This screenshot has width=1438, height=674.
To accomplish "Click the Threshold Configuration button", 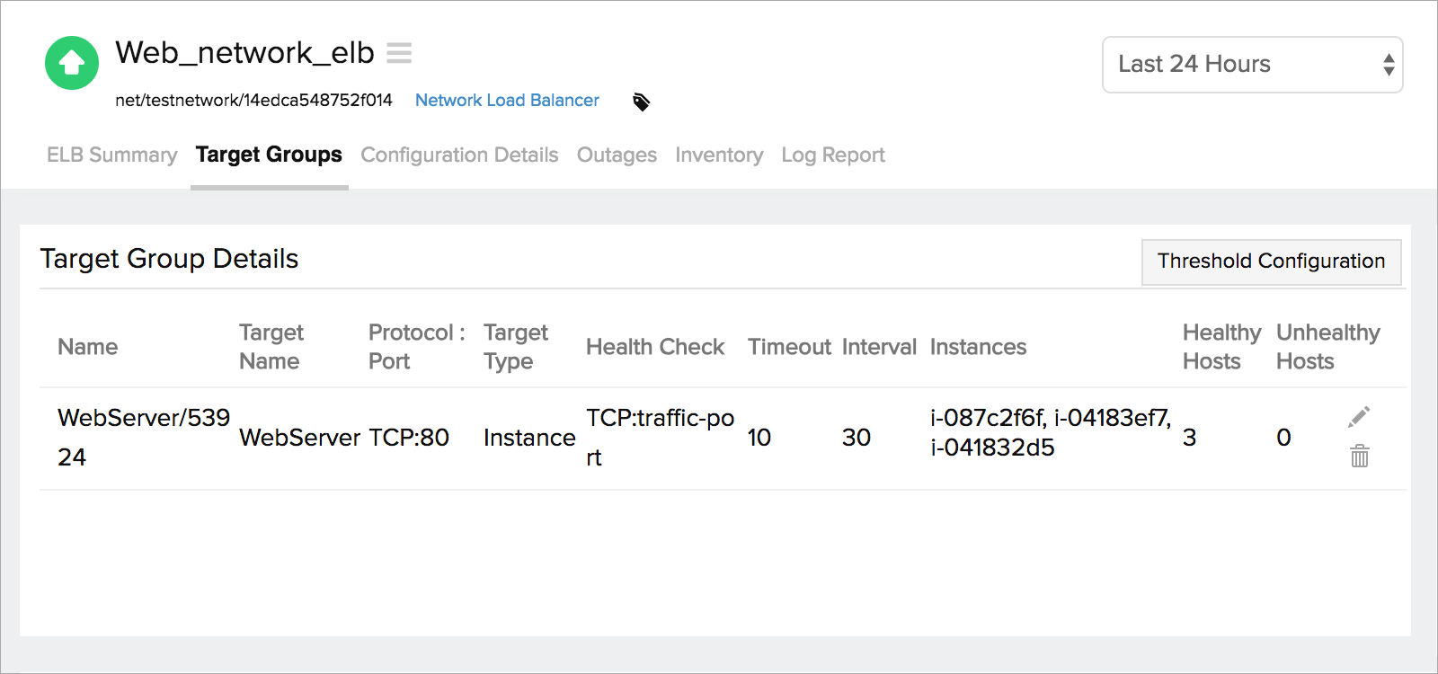I will click(1271, 262).
